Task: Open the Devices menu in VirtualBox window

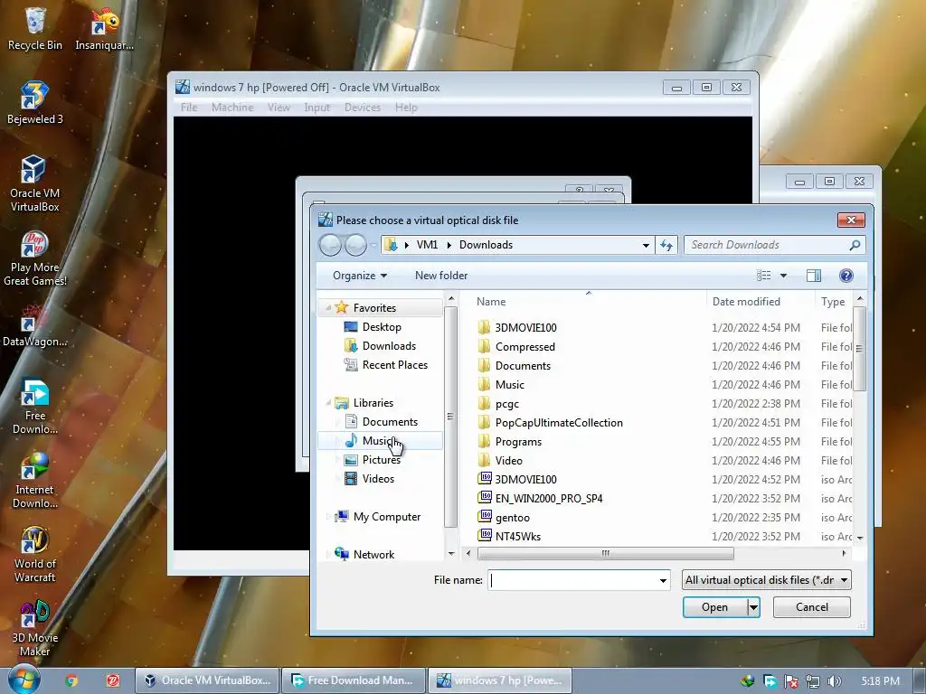Action: coord(363,108)
